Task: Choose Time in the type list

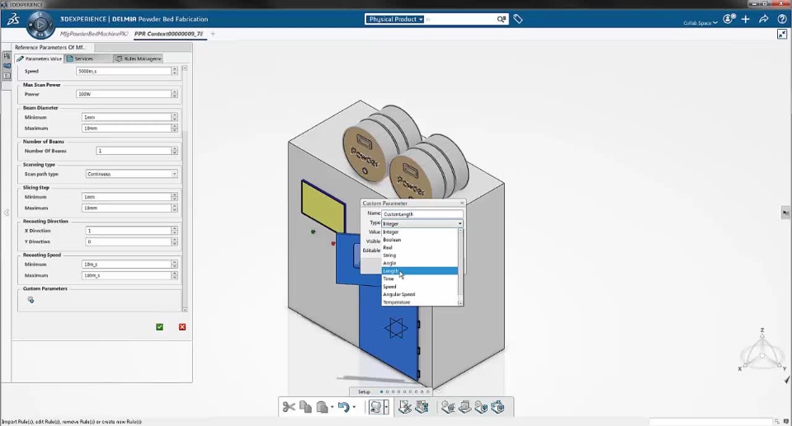Action: click(x=419, y=279)
